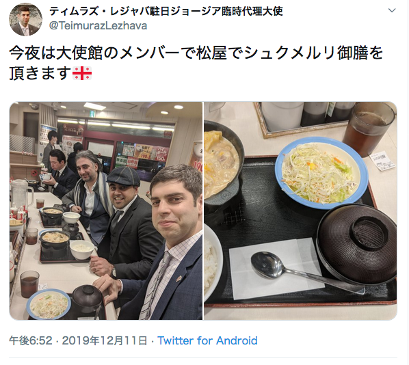The width and height of the screenshot is (409, 365).
Task: Open the Twitter for Android source link
Action: (207, 340)
